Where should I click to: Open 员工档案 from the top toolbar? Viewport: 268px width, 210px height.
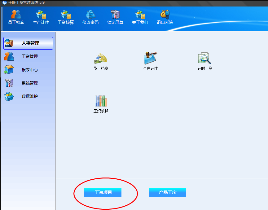click(16, 17)
